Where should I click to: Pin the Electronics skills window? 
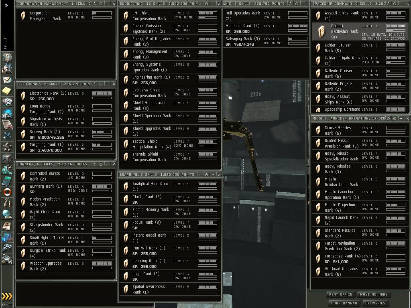click(95, 84)
